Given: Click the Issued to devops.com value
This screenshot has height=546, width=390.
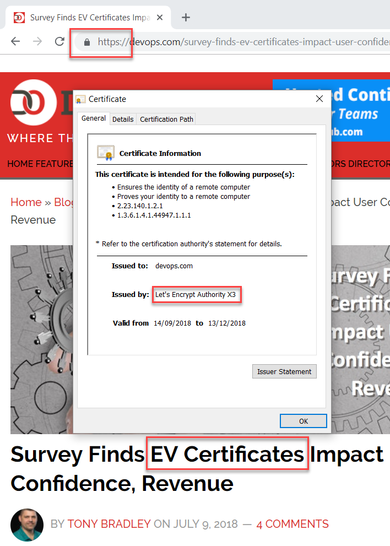Looking at the screenshot, I should click(x=174, y=266).
